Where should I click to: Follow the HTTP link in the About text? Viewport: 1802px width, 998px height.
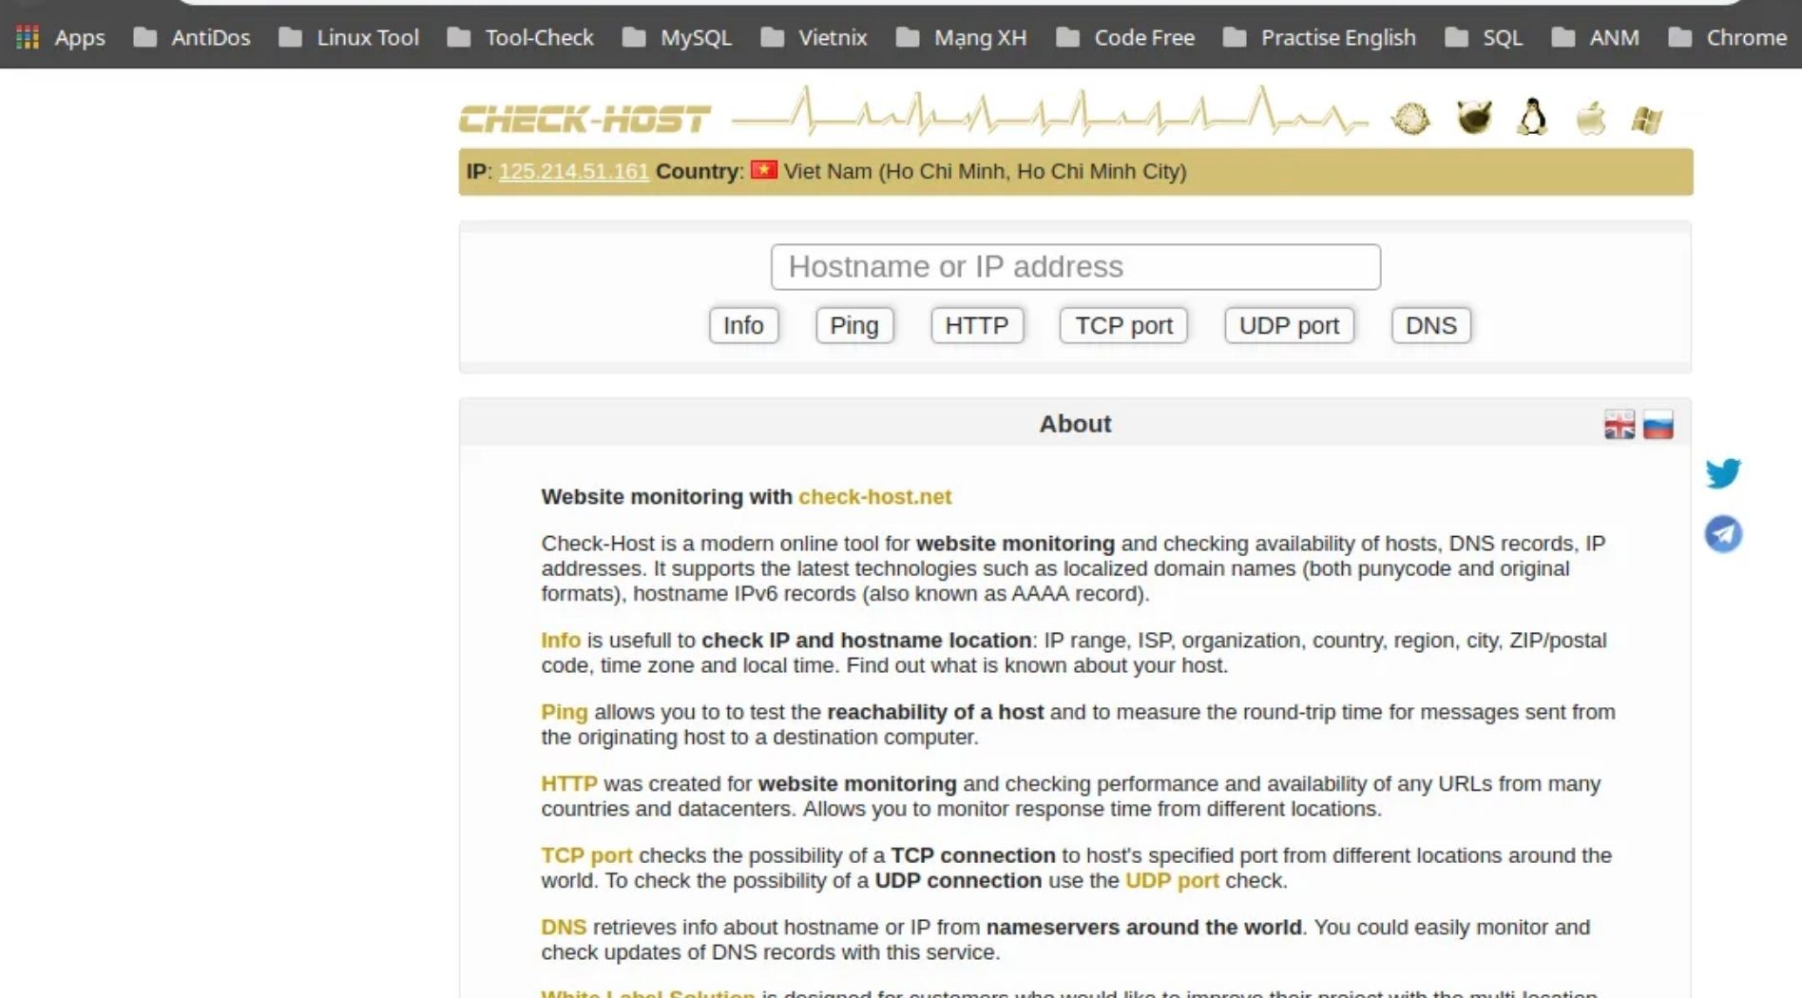point(569,783)
